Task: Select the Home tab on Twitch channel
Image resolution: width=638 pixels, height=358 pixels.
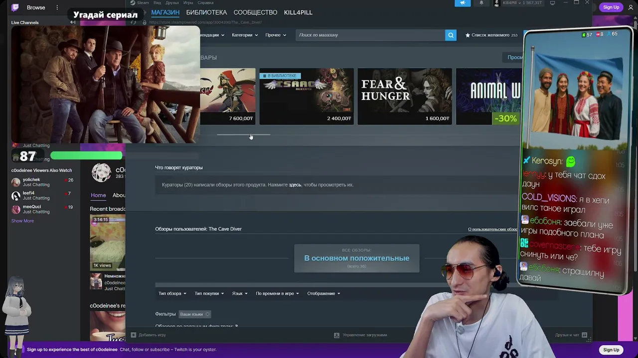Action: click(98, 195)
